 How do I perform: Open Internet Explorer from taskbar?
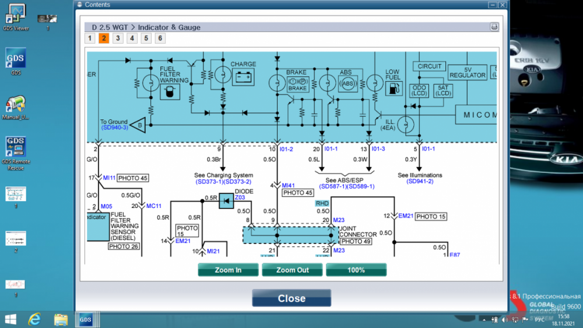[35, 319]
